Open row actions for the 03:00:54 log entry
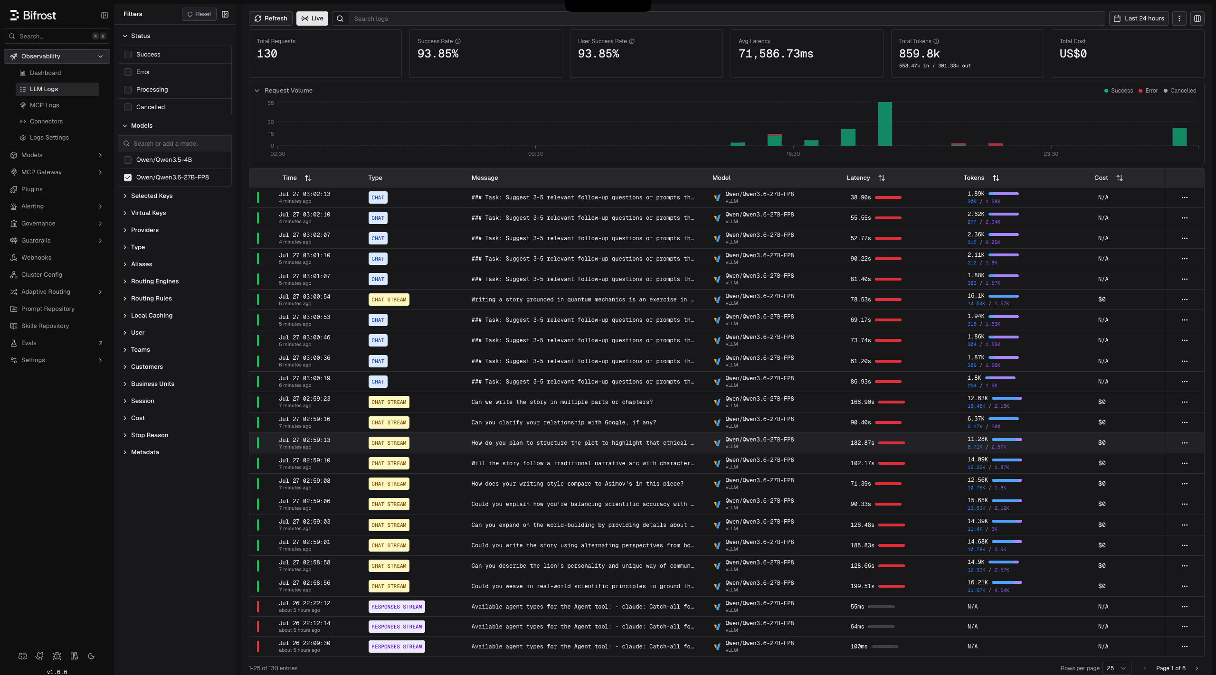This screenshot has height=675, width=1216. (x=1185, y=300)
